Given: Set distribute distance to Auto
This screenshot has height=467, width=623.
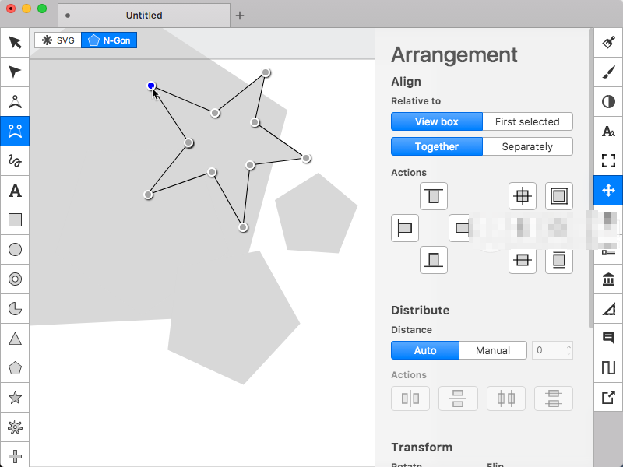Looking at the screenshot, I should (425, 350).
